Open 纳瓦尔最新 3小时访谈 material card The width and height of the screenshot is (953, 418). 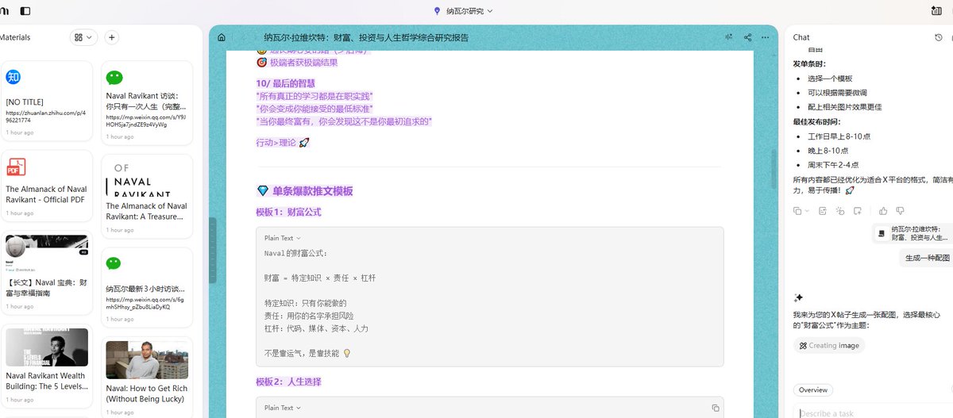(147, 288)
